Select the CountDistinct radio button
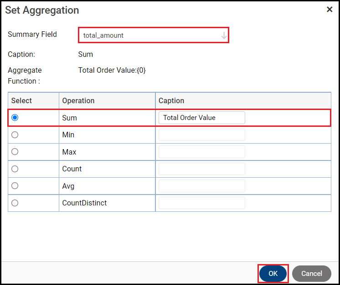340x285 pixels. (x=15, y=203)
